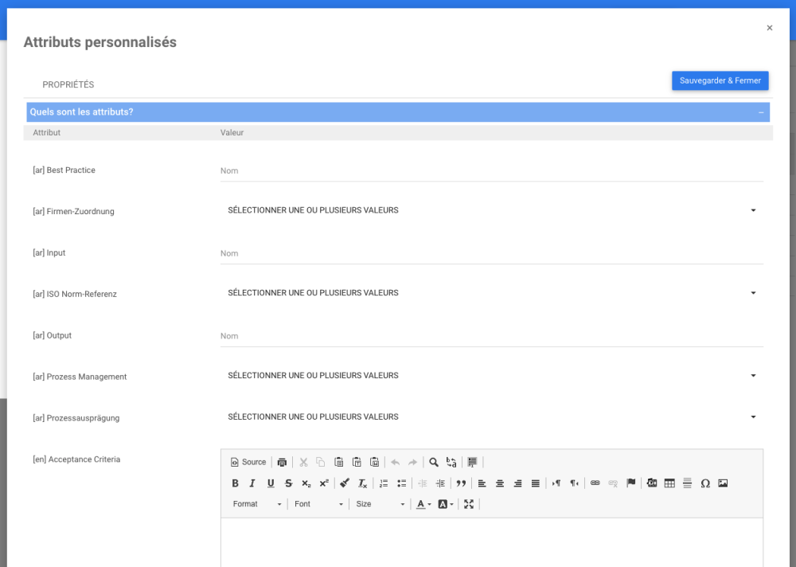Insert a table

(x=669, y=483)
